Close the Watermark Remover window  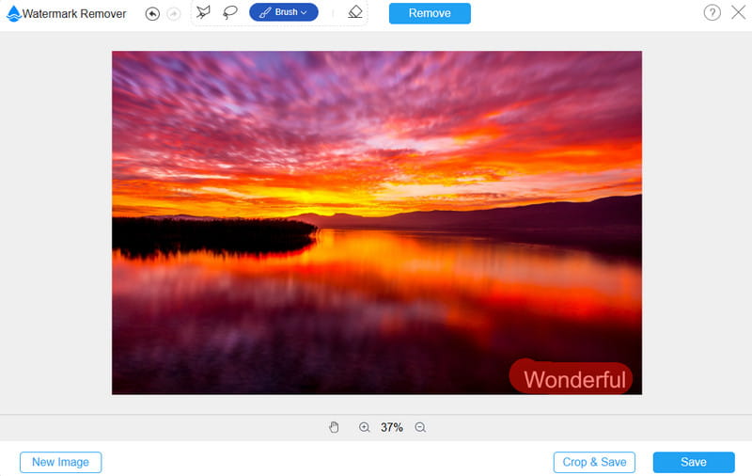(x=738, y=12)
